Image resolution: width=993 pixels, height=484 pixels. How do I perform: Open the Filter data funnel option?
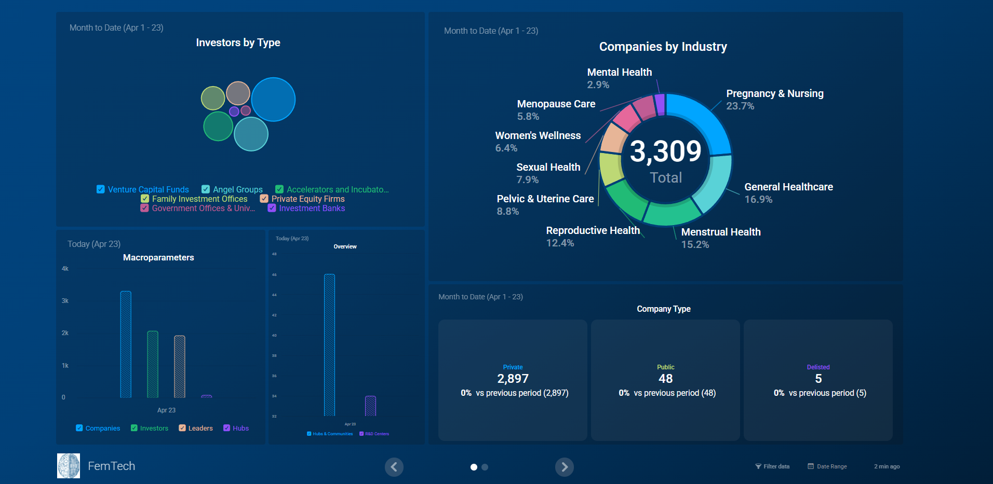coord(772,466)
